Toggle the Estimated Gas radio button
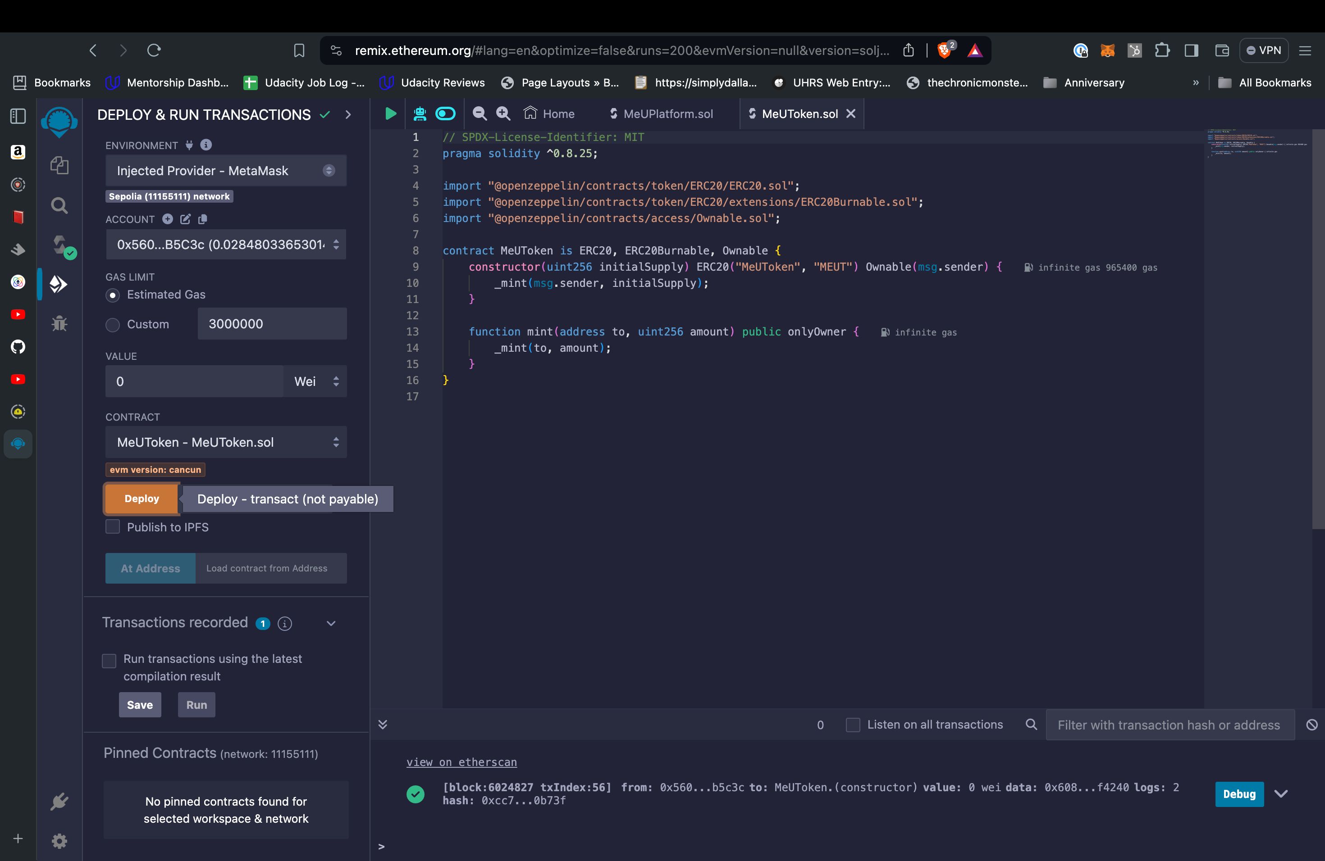The height and width of the screenshot is (861, 1325). [x=113, y=295]
